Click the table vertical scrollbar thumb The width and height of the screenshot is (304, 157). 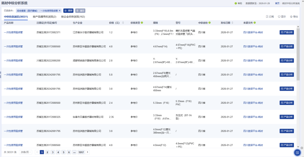point(298,54)
